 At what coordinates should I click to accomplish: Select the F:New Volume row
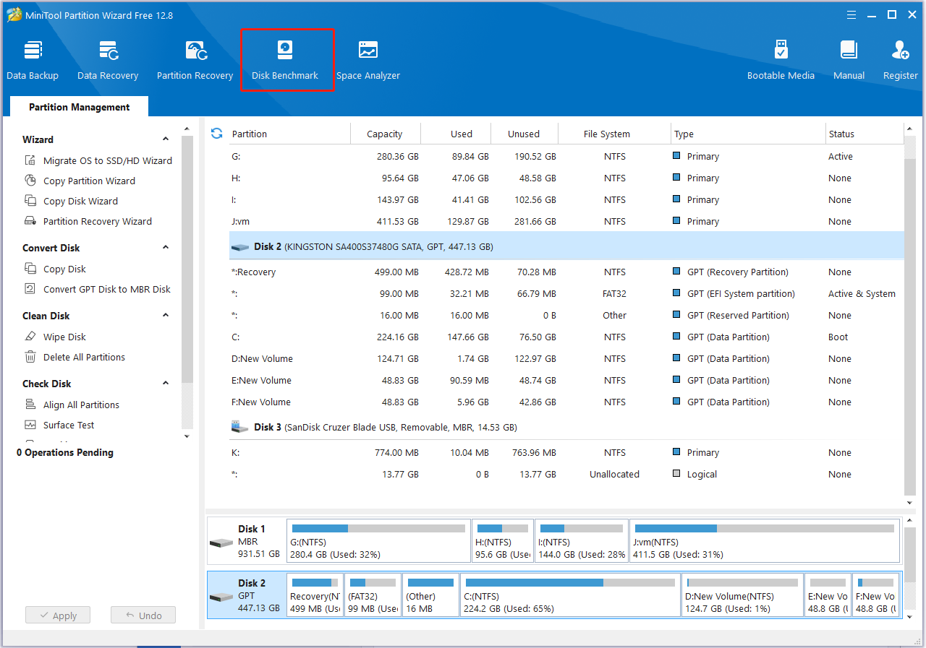point(566,402)
